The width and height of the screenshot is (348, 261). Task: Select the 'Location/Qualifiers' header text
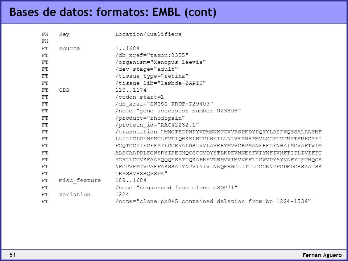[148, 34]
